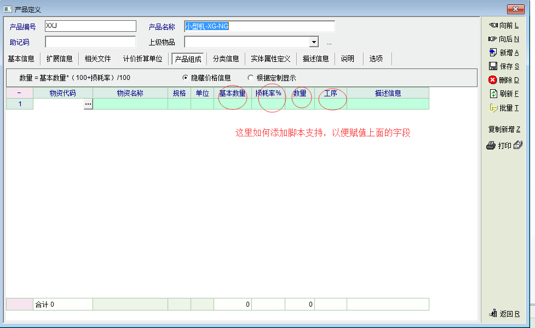The height and width of the screenshot is (328, 535).
Task: Expand the 上级物品 dropdown arrow
Action: click(314, 42)
